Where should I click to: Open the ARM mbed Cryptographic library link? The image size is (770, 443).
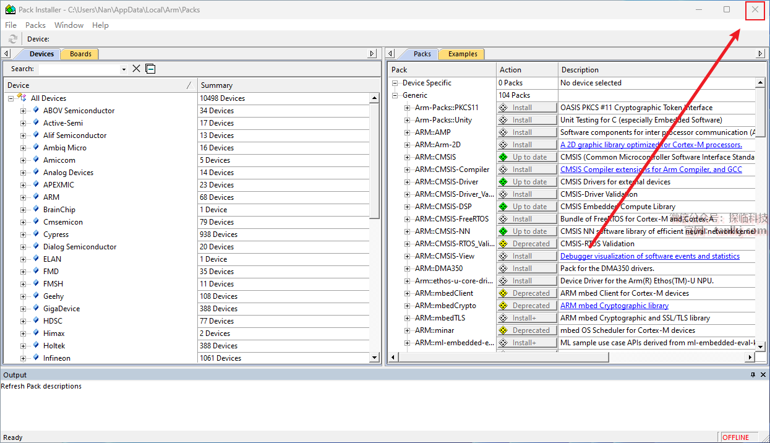[x=614, y=306]
